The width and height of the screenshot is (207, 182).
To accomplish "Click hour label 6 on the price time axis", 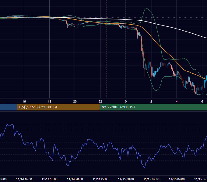I will click(x=202, y=102).
